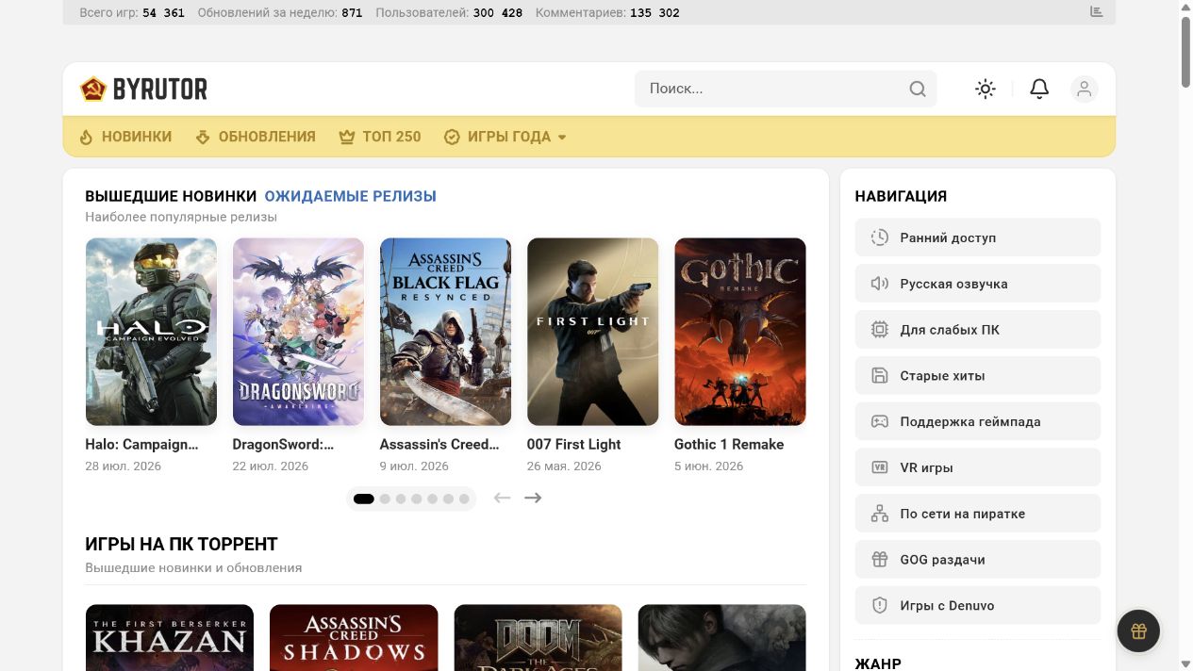Click the Русская озвучка speaker icon

pos(880,284)
